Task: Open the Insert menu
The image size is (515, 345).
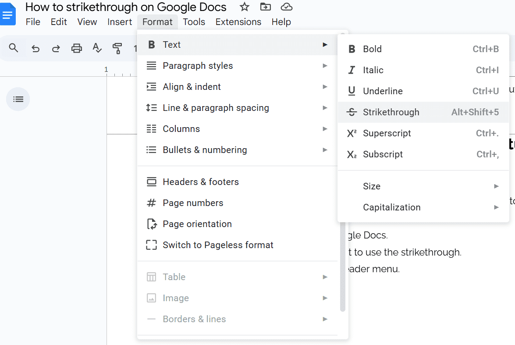Action: click(x=120, y=21)
